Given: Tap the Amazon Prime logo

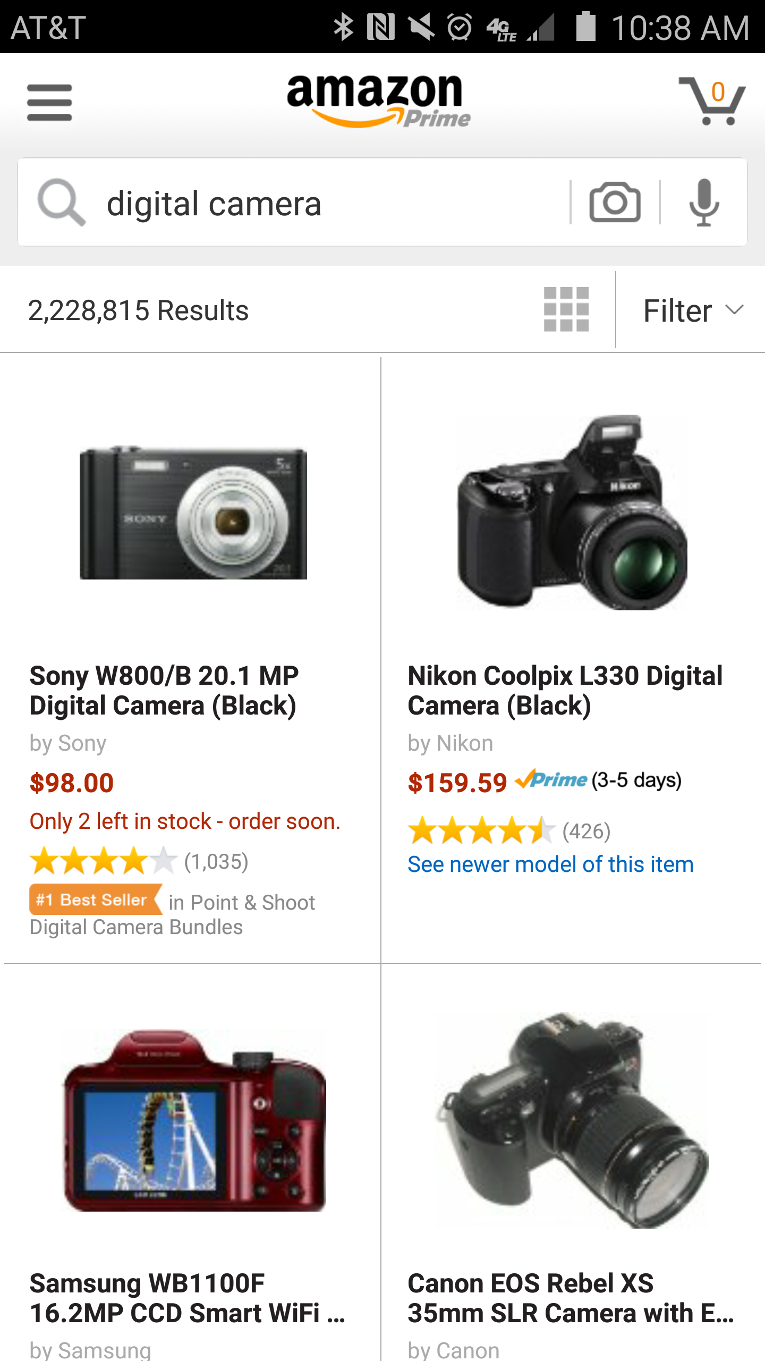Looking at the screenshot, I should tap(378, 101).
